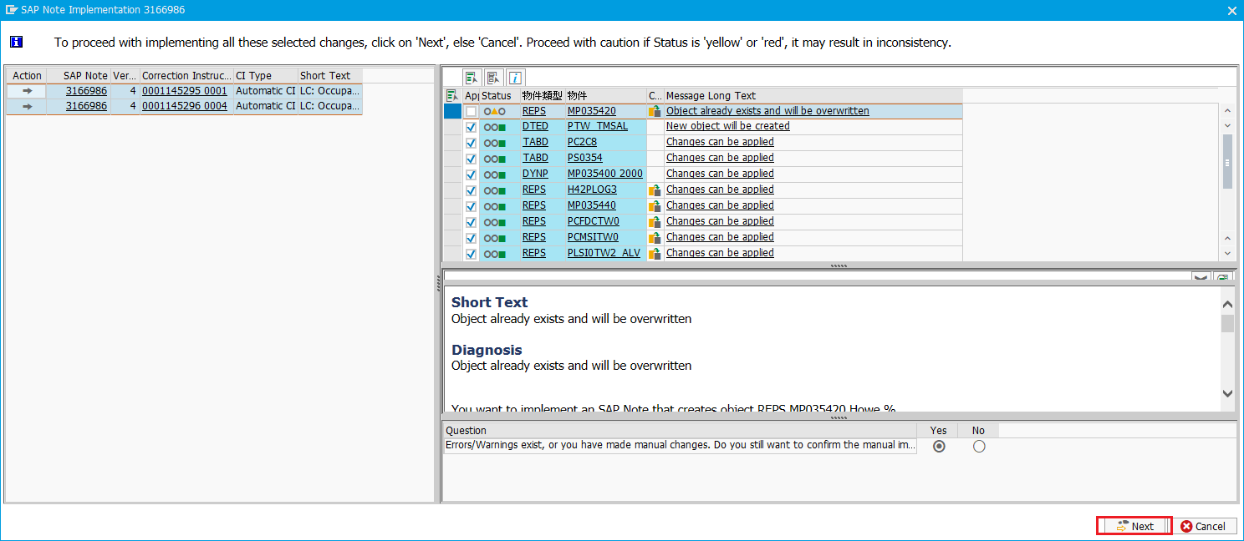The width and height of the screenshot is (1244, 541).
Task: Click the select-all icon in the objects toolbar
Action: coord(472,78)
